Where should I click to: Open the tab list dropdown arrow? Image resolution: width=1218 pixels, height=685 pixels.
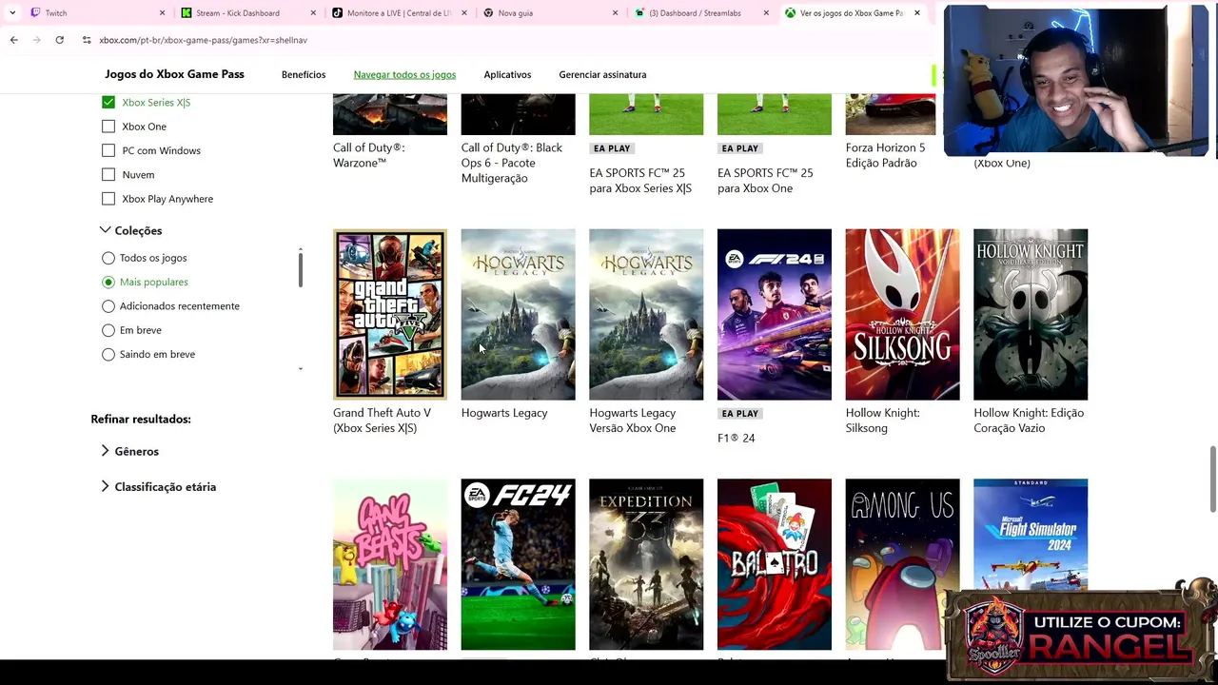(x=11, y=13)
